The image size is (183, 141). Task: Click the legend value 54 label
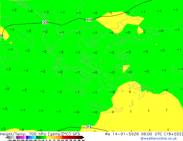coord(83,140)
